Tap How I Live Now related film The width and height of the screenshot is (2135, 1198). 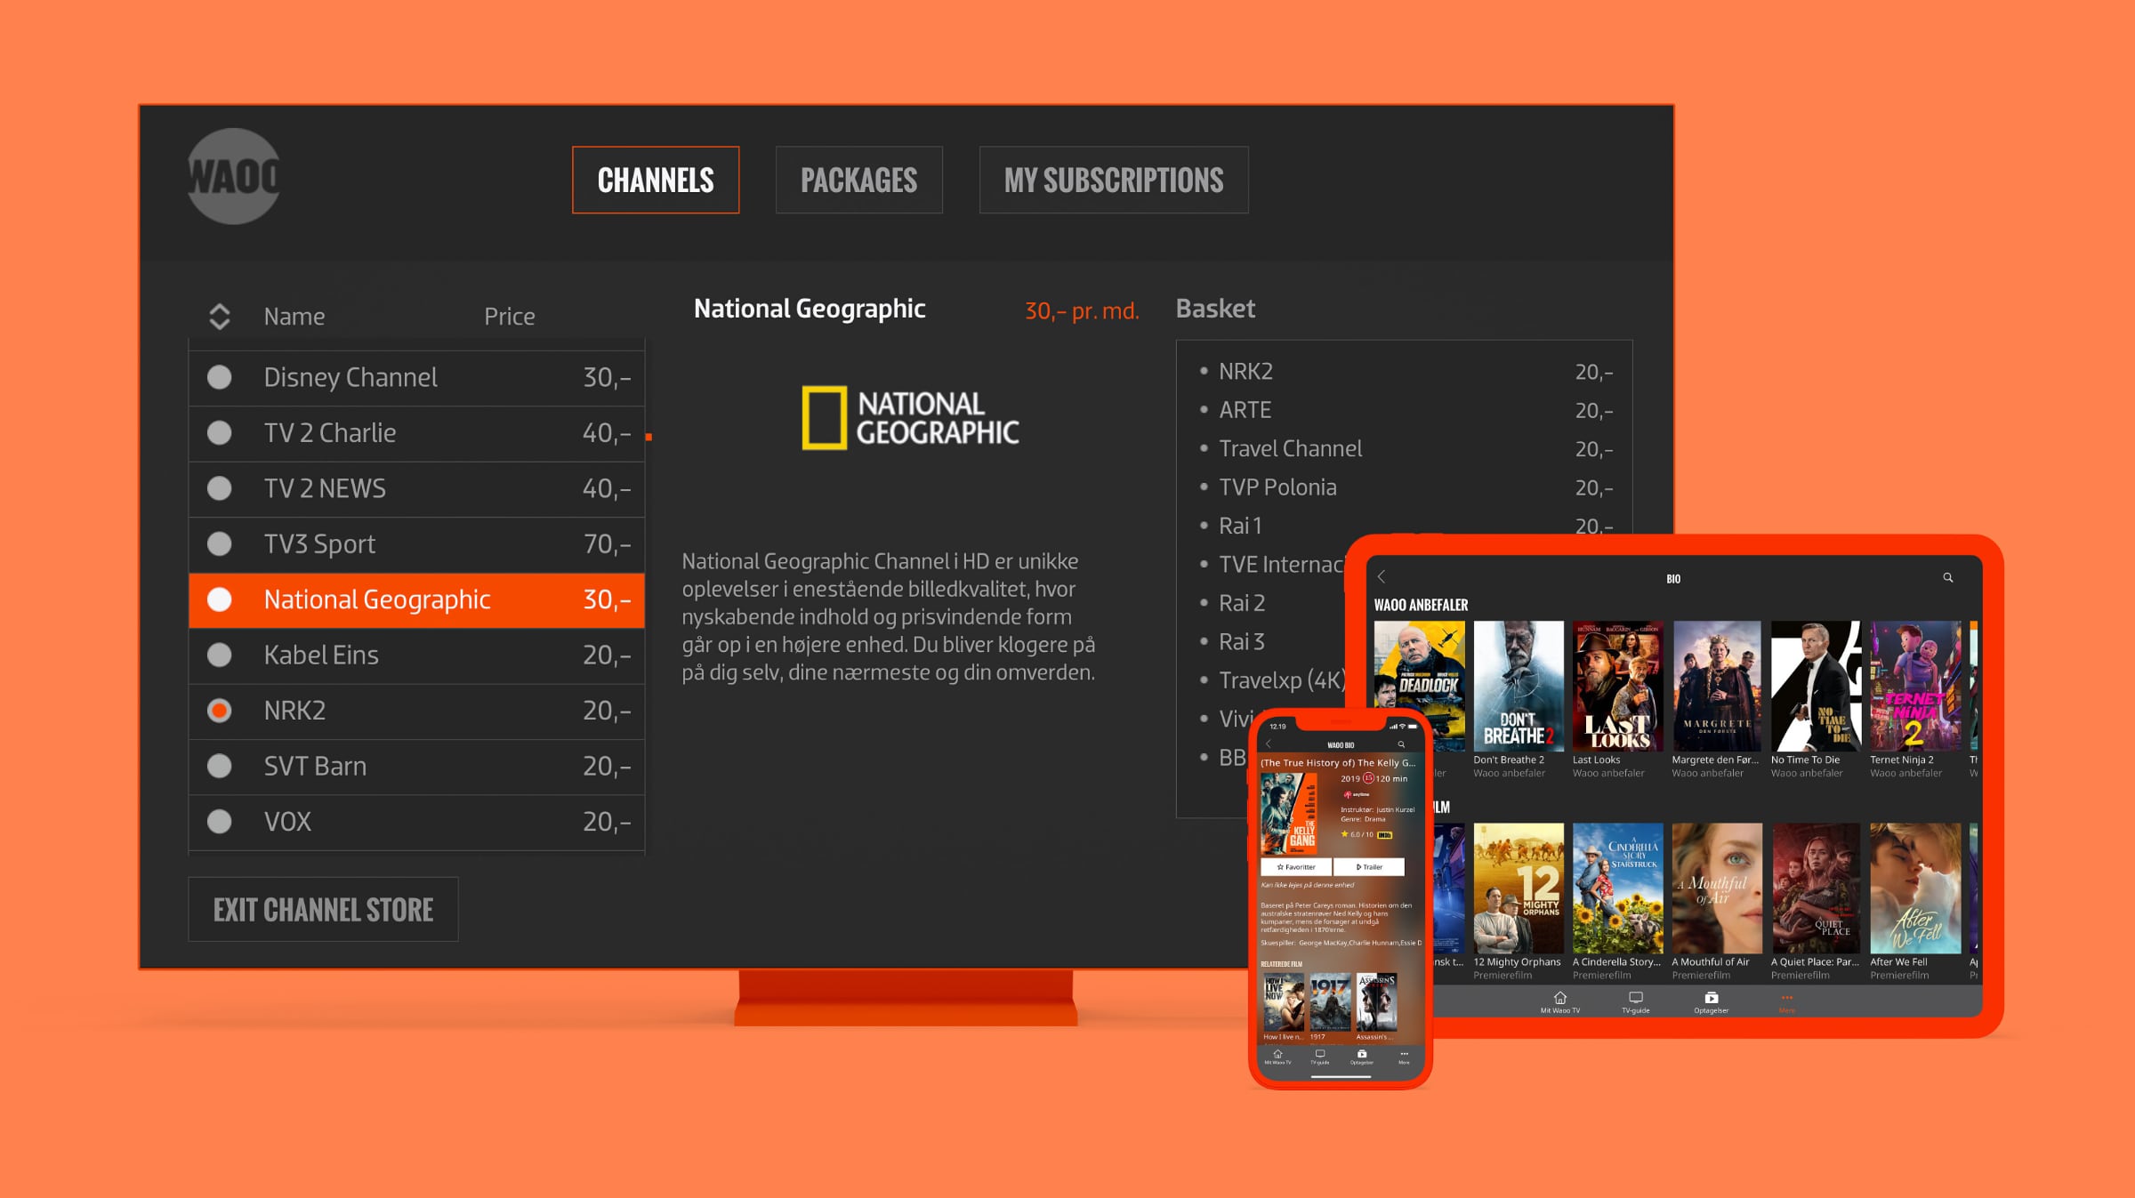coord(1284,1001)
